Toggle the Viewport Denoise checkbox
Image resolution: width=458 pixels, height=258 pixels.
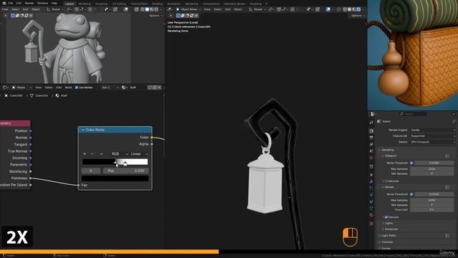pos(386,181)
